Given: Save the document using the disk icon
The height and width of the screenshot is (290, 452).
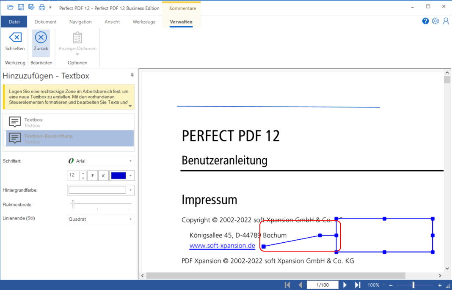Looking at the screenshot, I should click(x=20, y=7).
